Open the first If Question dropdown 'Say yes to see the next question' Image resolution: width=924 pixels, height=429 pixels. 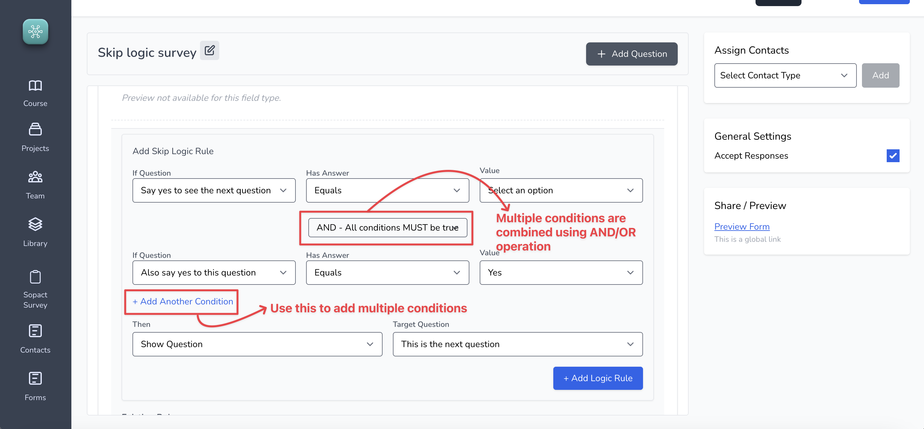click(214, 190)
